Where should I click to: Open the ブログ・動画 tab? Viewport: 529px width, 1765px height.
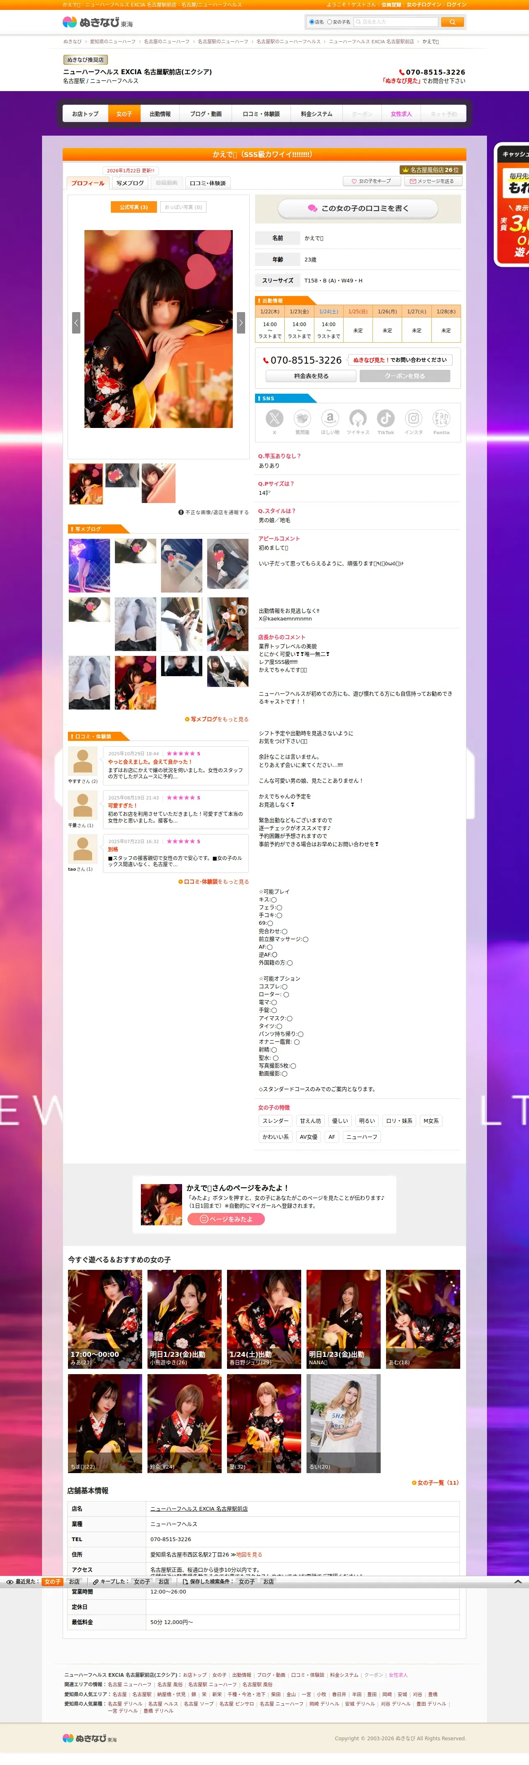[206, 114]
